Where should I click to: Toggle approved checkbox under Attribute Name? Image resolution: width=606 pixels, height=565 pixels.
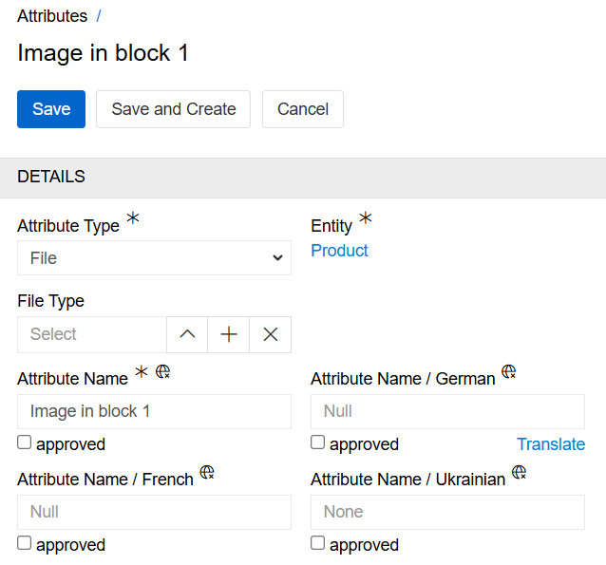pos(25,443)
